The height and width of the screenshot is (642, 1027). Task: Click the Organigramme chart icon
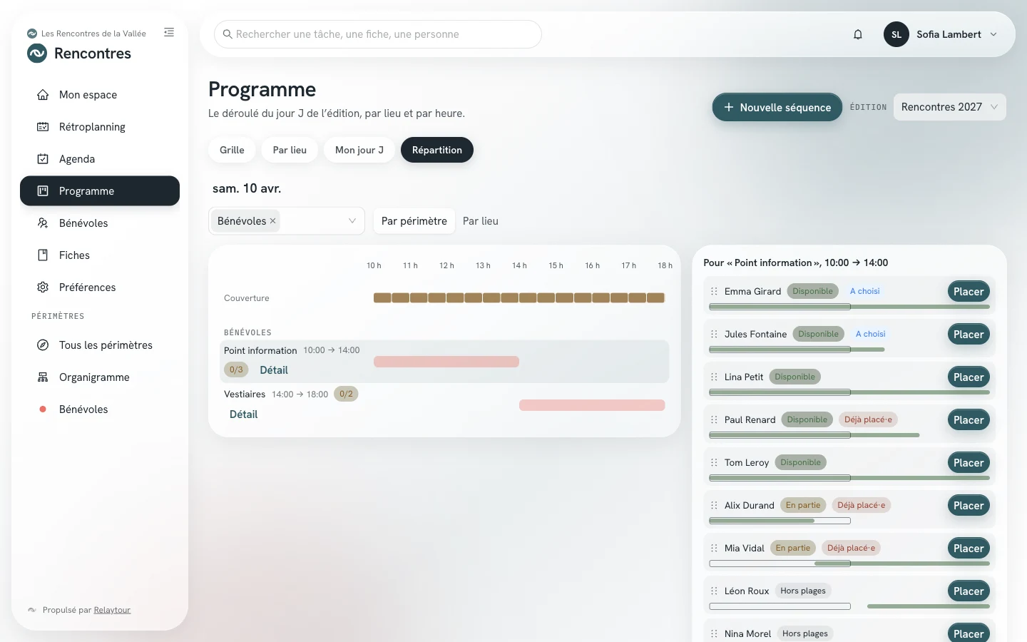click(43, 377)
